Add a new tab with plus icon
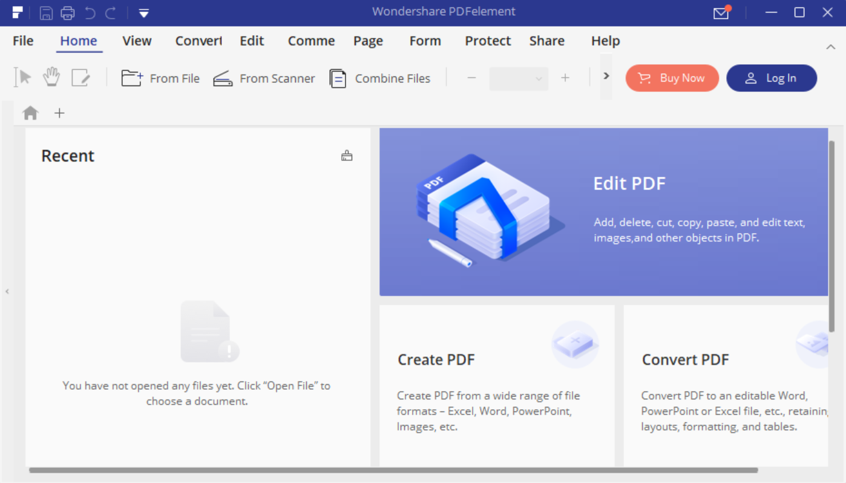The width and height of the screenshot is (846, 483). tap(59, 113)
